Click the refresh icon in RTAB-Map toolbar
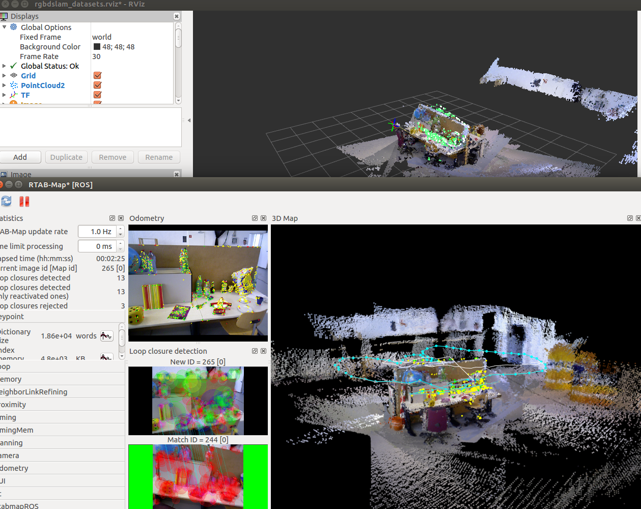641x509 pixels. point(7,202)
